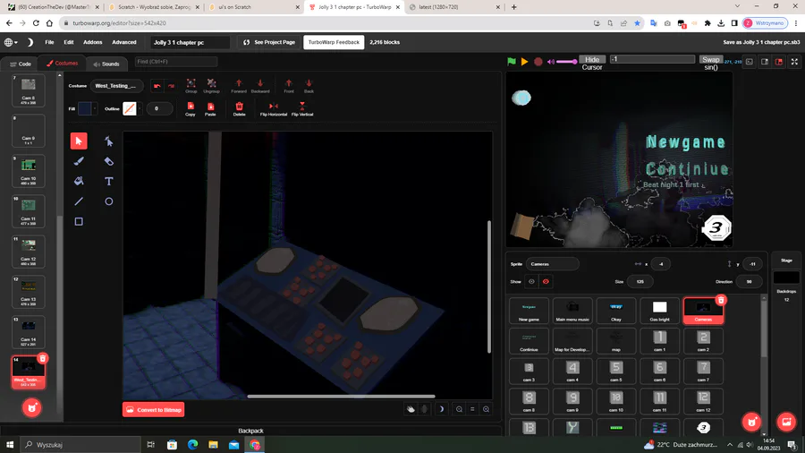Zoom out the paint canvas
805x453 pixels.
[x=459, y=409]
